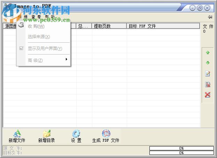Open the 查看 menu

[36, 17]
